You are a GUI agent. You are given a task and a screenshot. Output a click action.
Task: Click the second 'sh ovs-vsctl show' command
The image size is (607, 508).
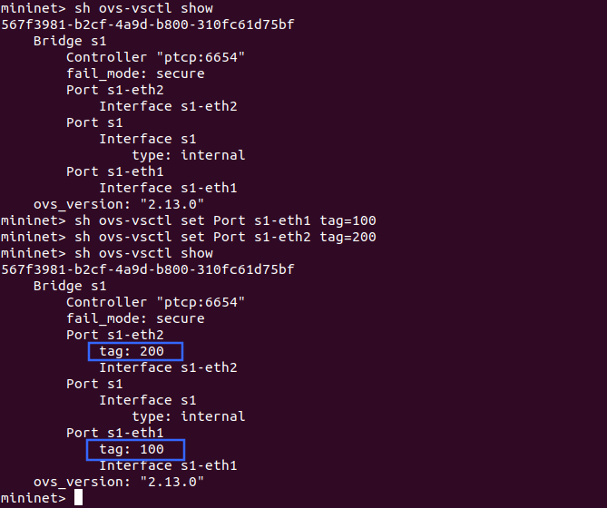(x=143, y=253)
